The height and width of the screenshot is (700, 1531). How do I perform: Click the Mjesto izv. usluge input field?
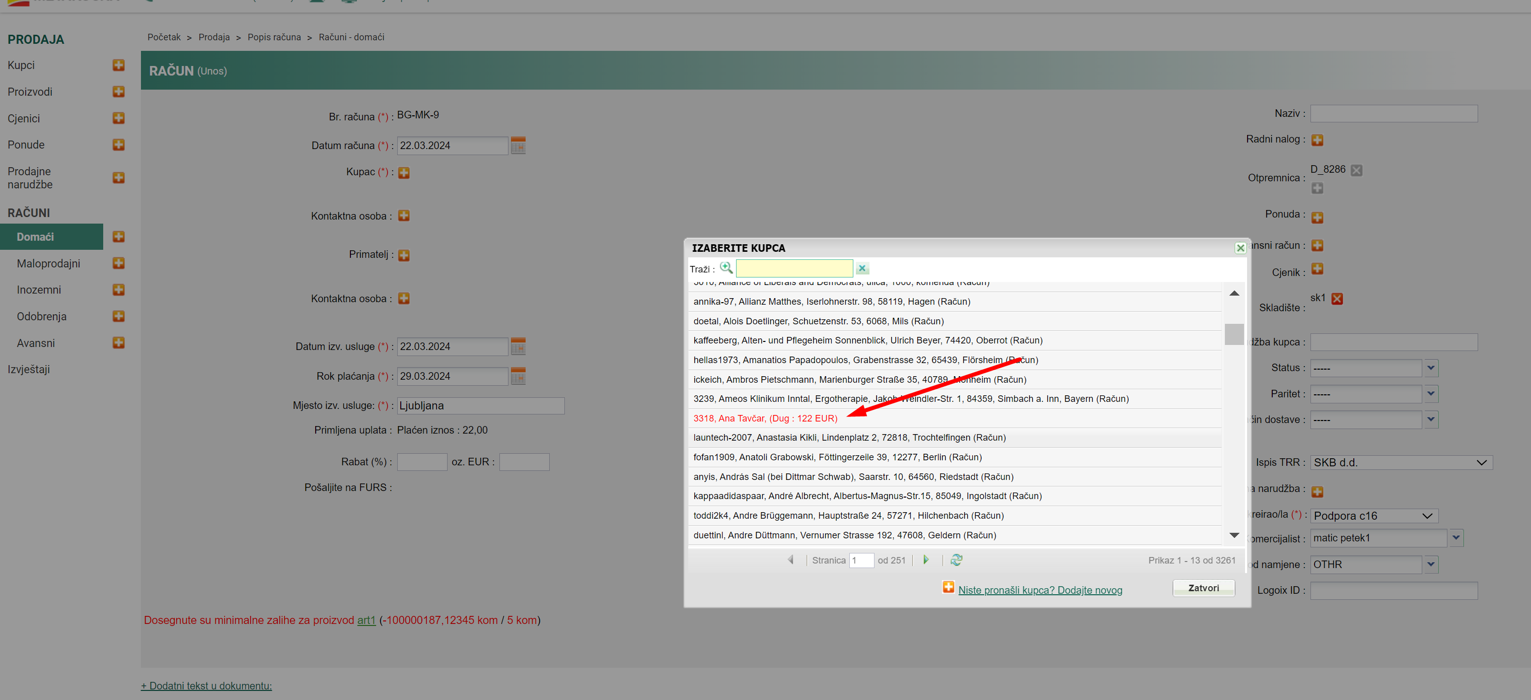480,405
